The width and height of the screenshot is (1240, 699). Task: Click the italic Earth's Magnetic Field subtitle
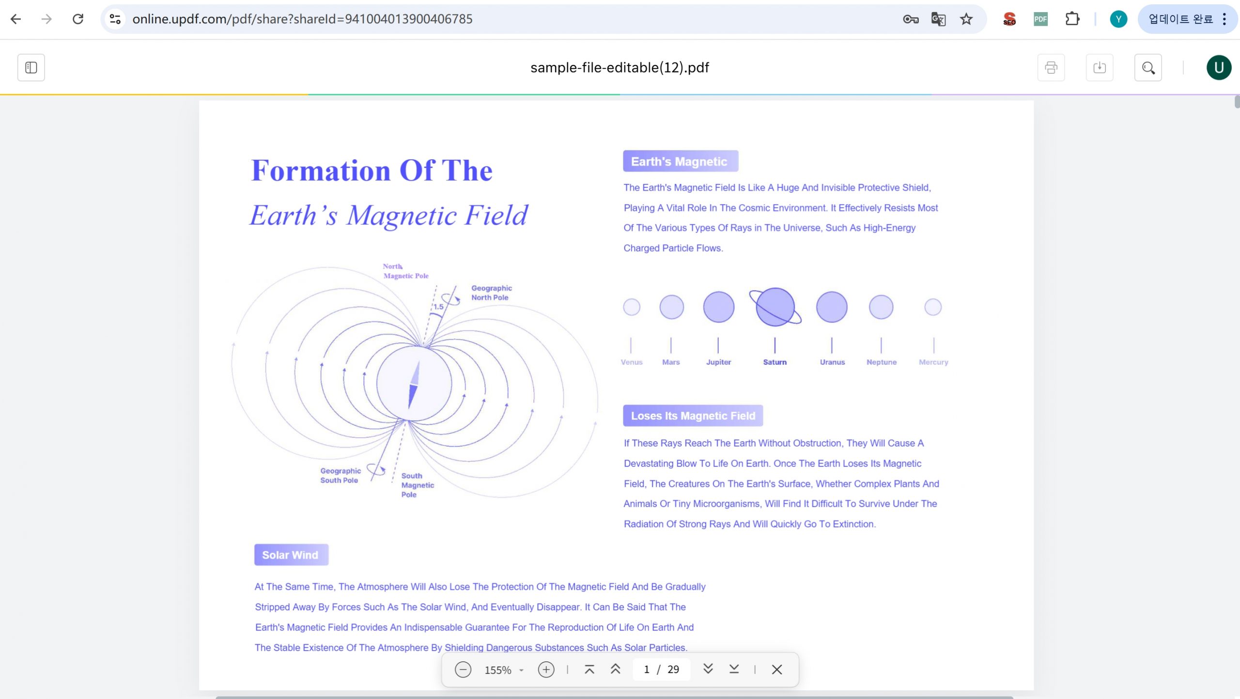pos(388,215)
